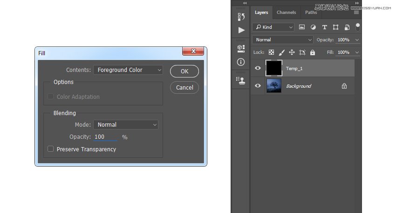This screenshot has height=213, width=396.
Task: Open the layer blend mode Normal dropdown
Action: (x=282, y=40)
